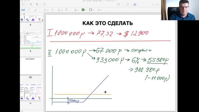Screen dimensions: 199x112
Task: Select page 10 thumbnail
Action: [x=30, y=66]
